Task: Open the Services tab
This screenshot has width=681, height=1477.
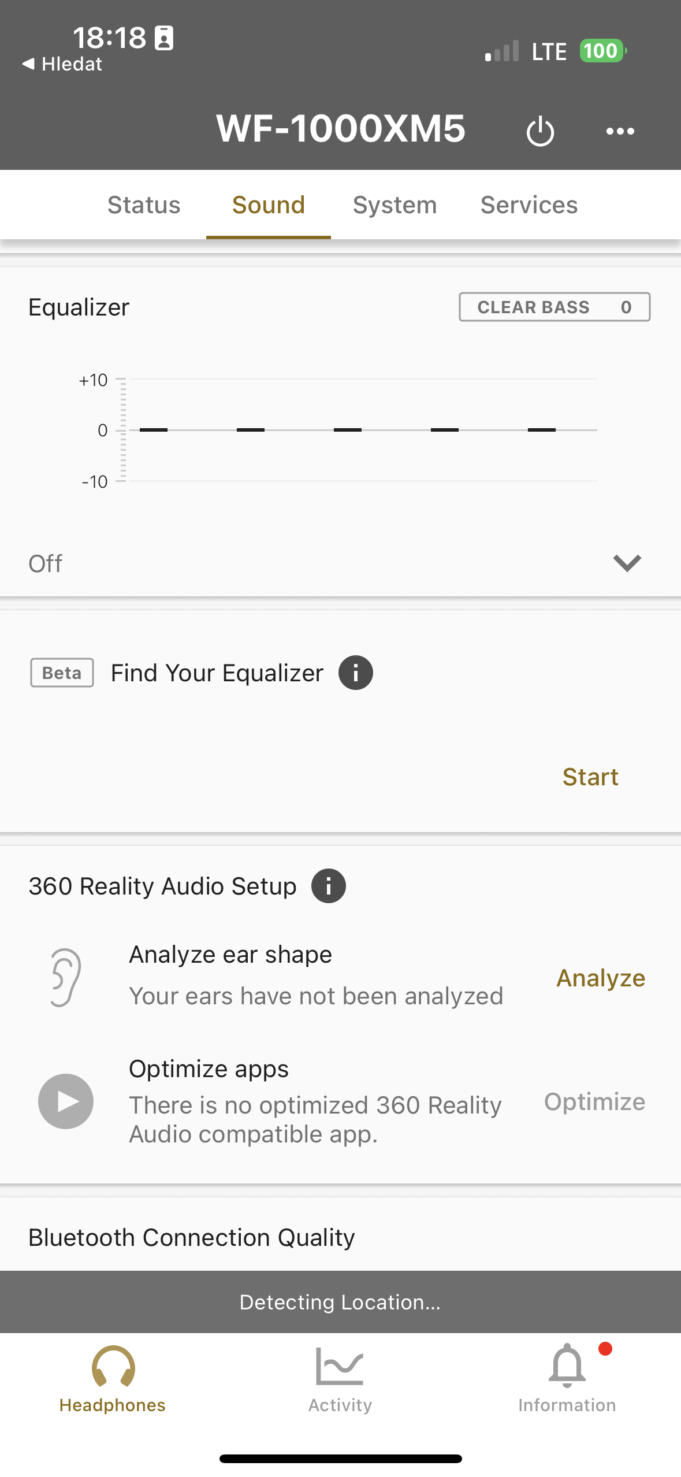Action: pyautogui.click(x=529, y=205)
